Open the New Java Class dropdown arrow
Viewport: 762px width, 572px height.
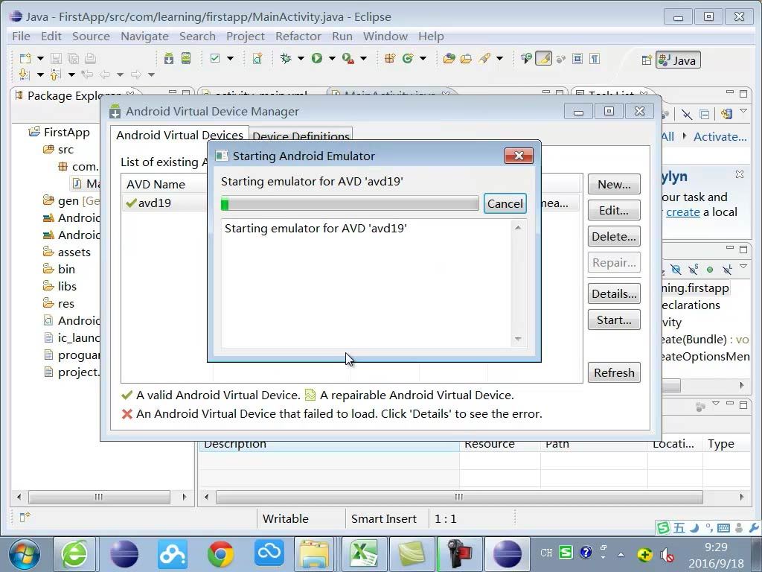click(x=423, y=59)
